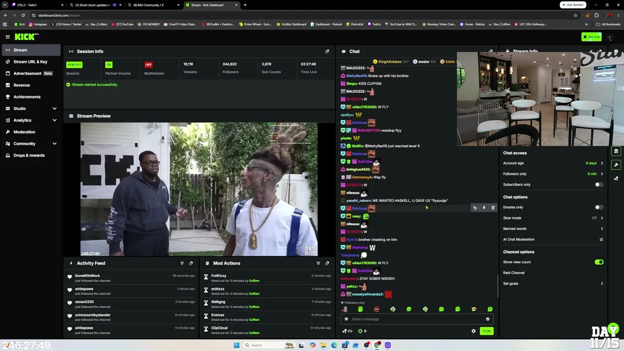This screenshot has width=624, height=351.
Task: Open channel points infinity icon below chat
Action: [348, 331]
